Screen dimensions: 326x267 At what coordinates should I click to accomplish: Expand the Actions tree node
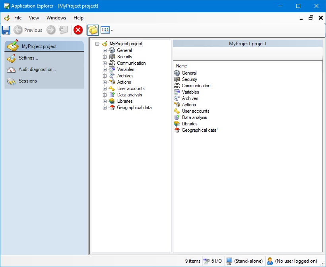coord(105,83)
